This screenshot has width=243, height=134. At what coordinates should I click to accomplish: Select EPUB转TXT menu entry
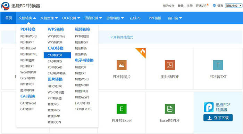(x=83, y=103)
